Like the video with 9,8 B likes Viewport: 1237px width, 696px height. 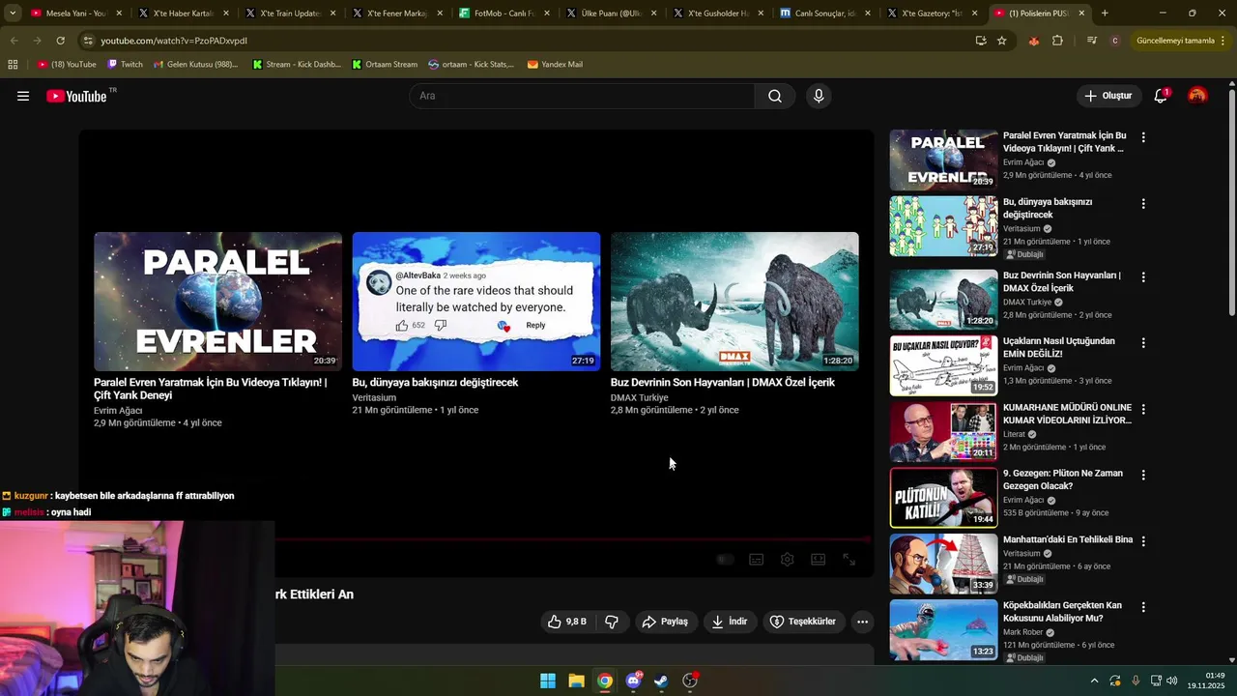(567, 622)
